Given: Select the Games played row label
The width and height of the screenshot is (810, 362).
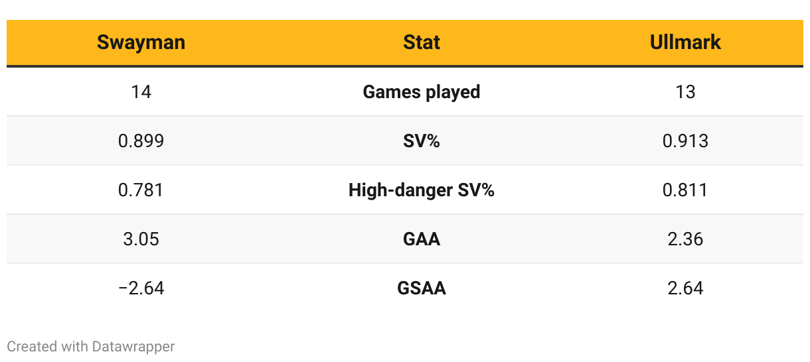Looking at the screenshot, I should [x=422, y=91].
